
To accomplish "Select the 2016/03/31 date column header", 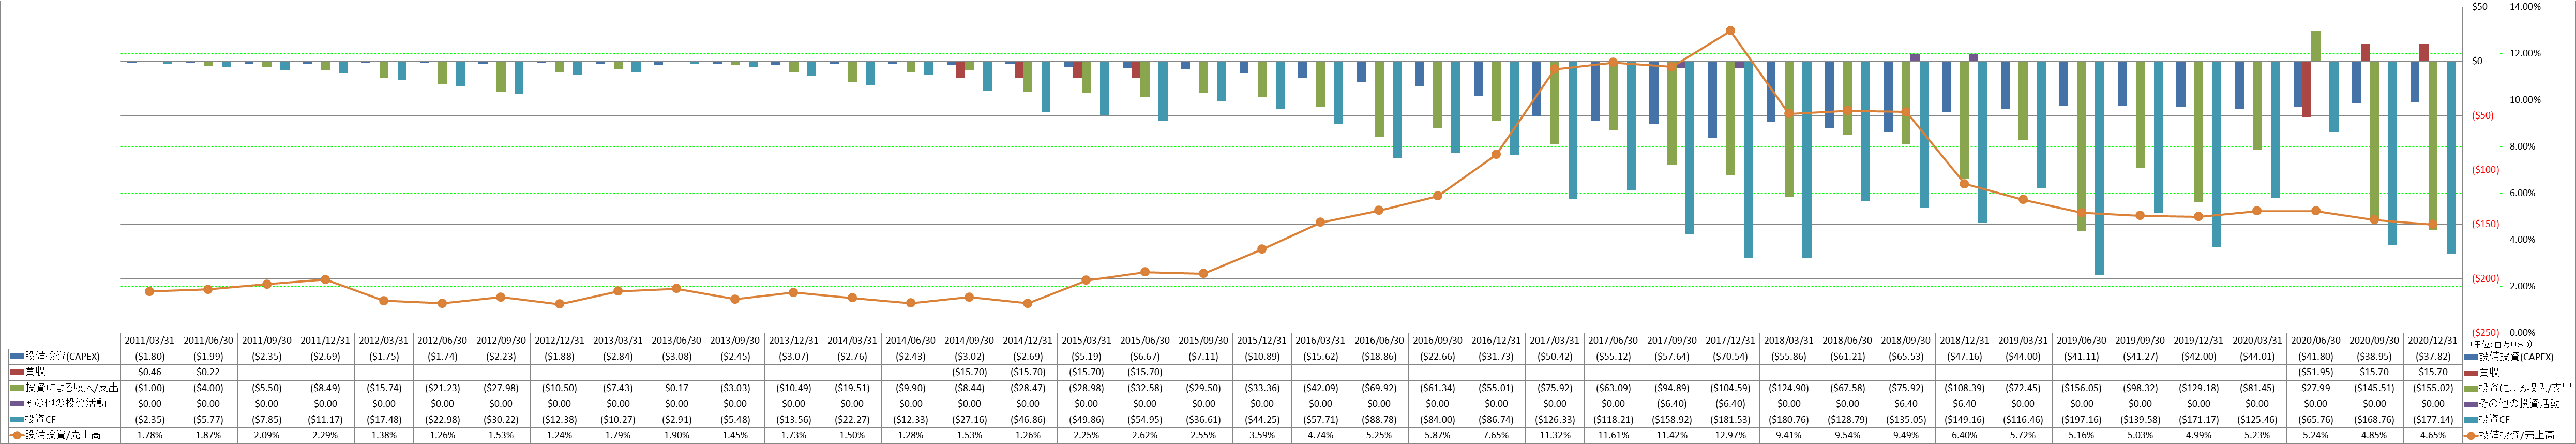I will pos(1321,340).
